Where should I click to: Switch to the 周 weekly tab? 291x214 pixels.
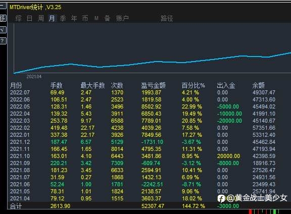(x=40, y=18)
